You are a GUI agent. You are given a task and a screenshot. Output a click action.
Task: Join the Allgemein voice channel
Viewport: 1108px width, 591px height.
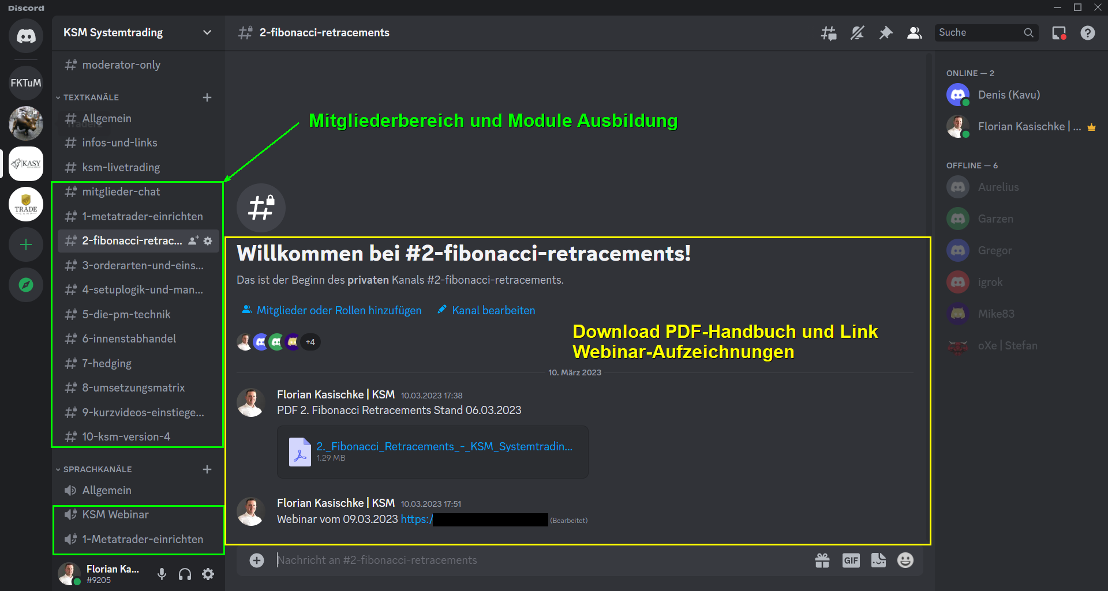point(138,490)
